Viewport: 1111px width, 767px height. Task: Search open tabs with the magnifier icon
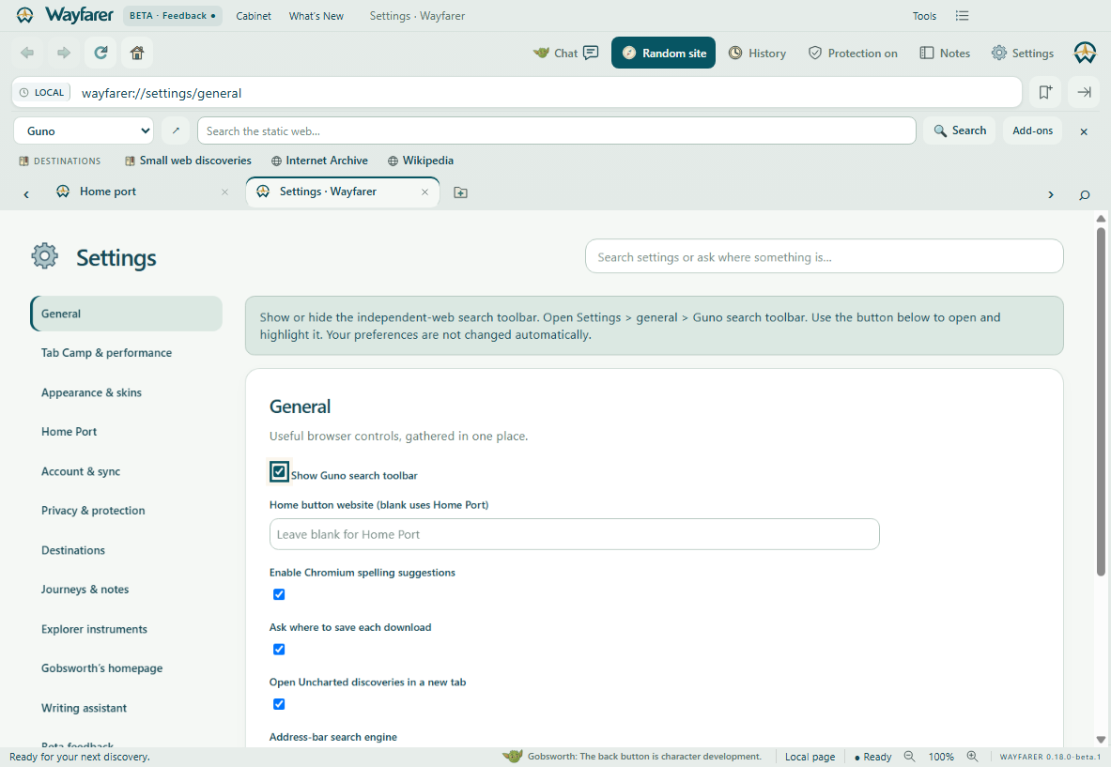[1084, 194]
